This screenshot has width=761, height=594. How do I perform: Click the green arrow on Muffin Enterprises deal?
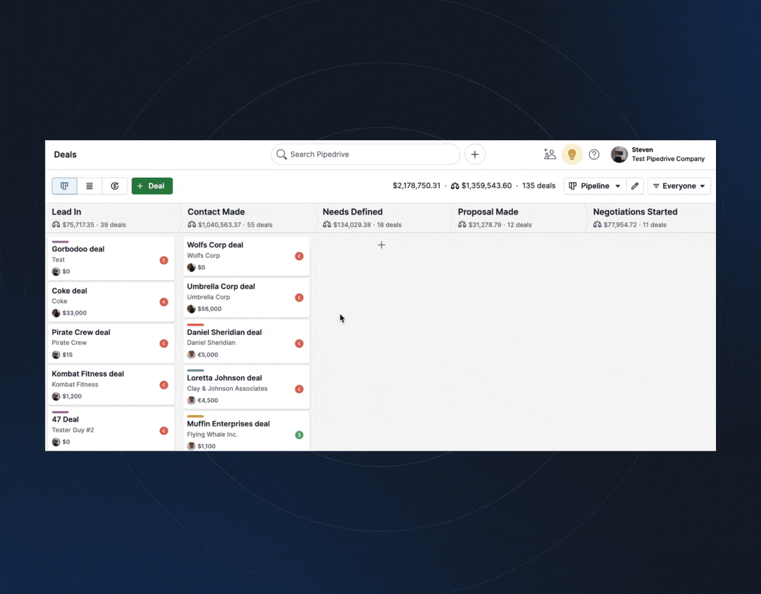[x=299, y=435]
